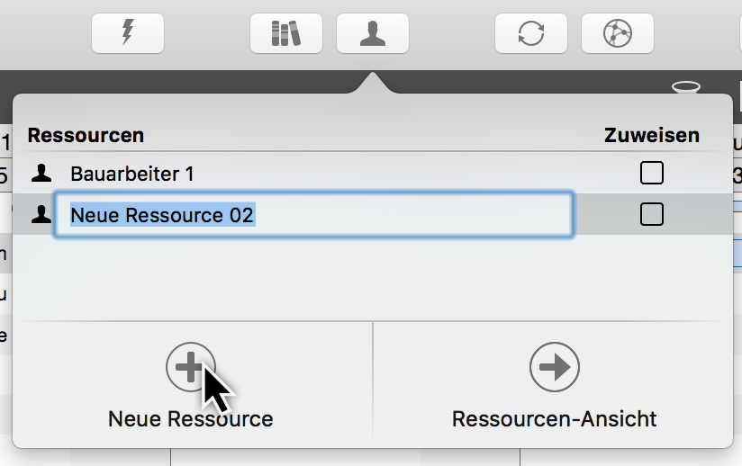Open the library books toolbar button
742x466 pixels.
285,34
